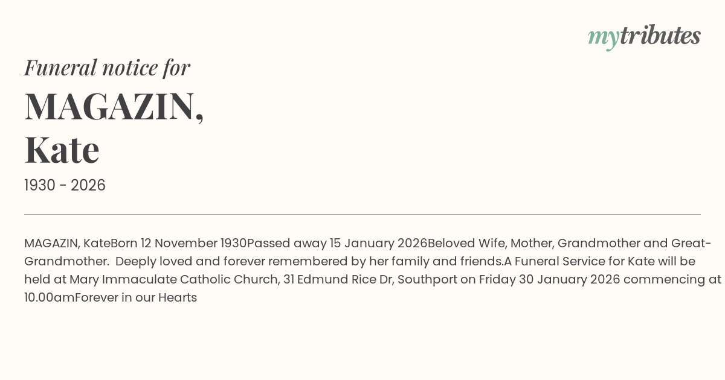
Task: Click 'Passed away 15 January 2026' text
Action: [337, 244]
